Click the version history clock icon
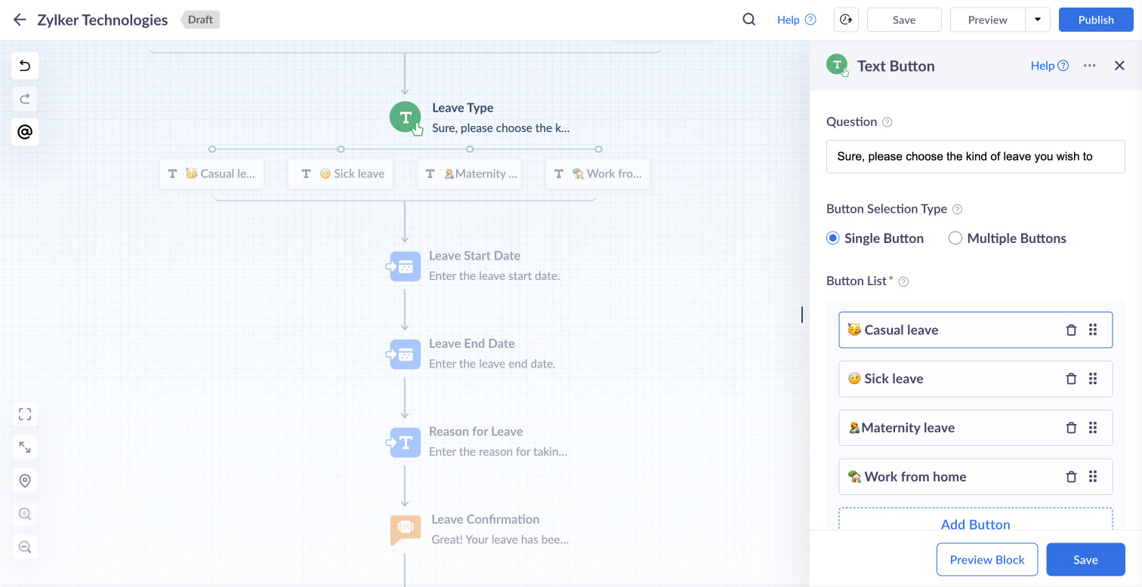1142x587 pixels. pos(846,20)
